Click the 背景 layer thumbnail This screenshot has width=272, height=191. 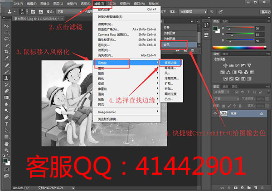tap(223, 113)
